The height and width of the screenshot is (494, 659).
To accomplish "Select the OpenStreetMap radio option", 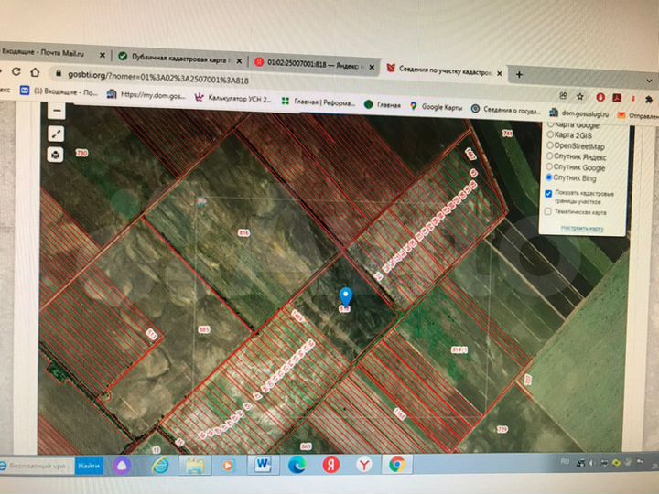I will [549, 145].
